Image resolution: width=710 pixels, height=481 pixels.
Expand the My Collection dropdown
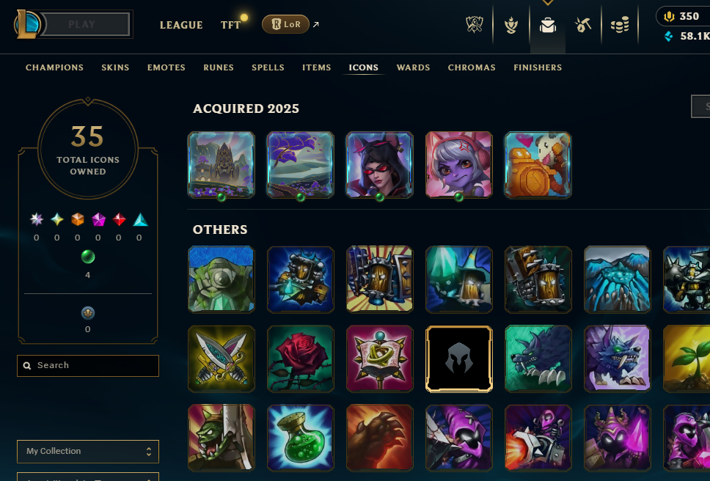tap(88, 451)
